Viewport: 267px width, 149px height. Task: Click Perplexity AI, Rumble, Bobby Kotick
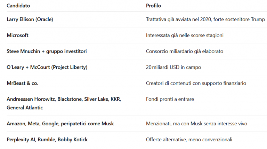click(47, 140)
